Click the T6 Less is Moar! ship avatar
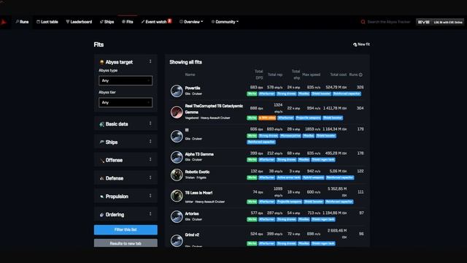The image size is (467, 263). 177,196
